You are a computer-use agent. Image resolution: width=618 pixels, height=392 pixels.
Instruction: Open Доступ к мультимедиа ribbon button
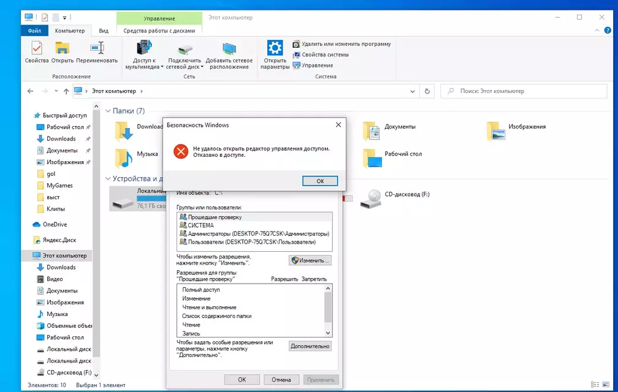coord(144,55)
